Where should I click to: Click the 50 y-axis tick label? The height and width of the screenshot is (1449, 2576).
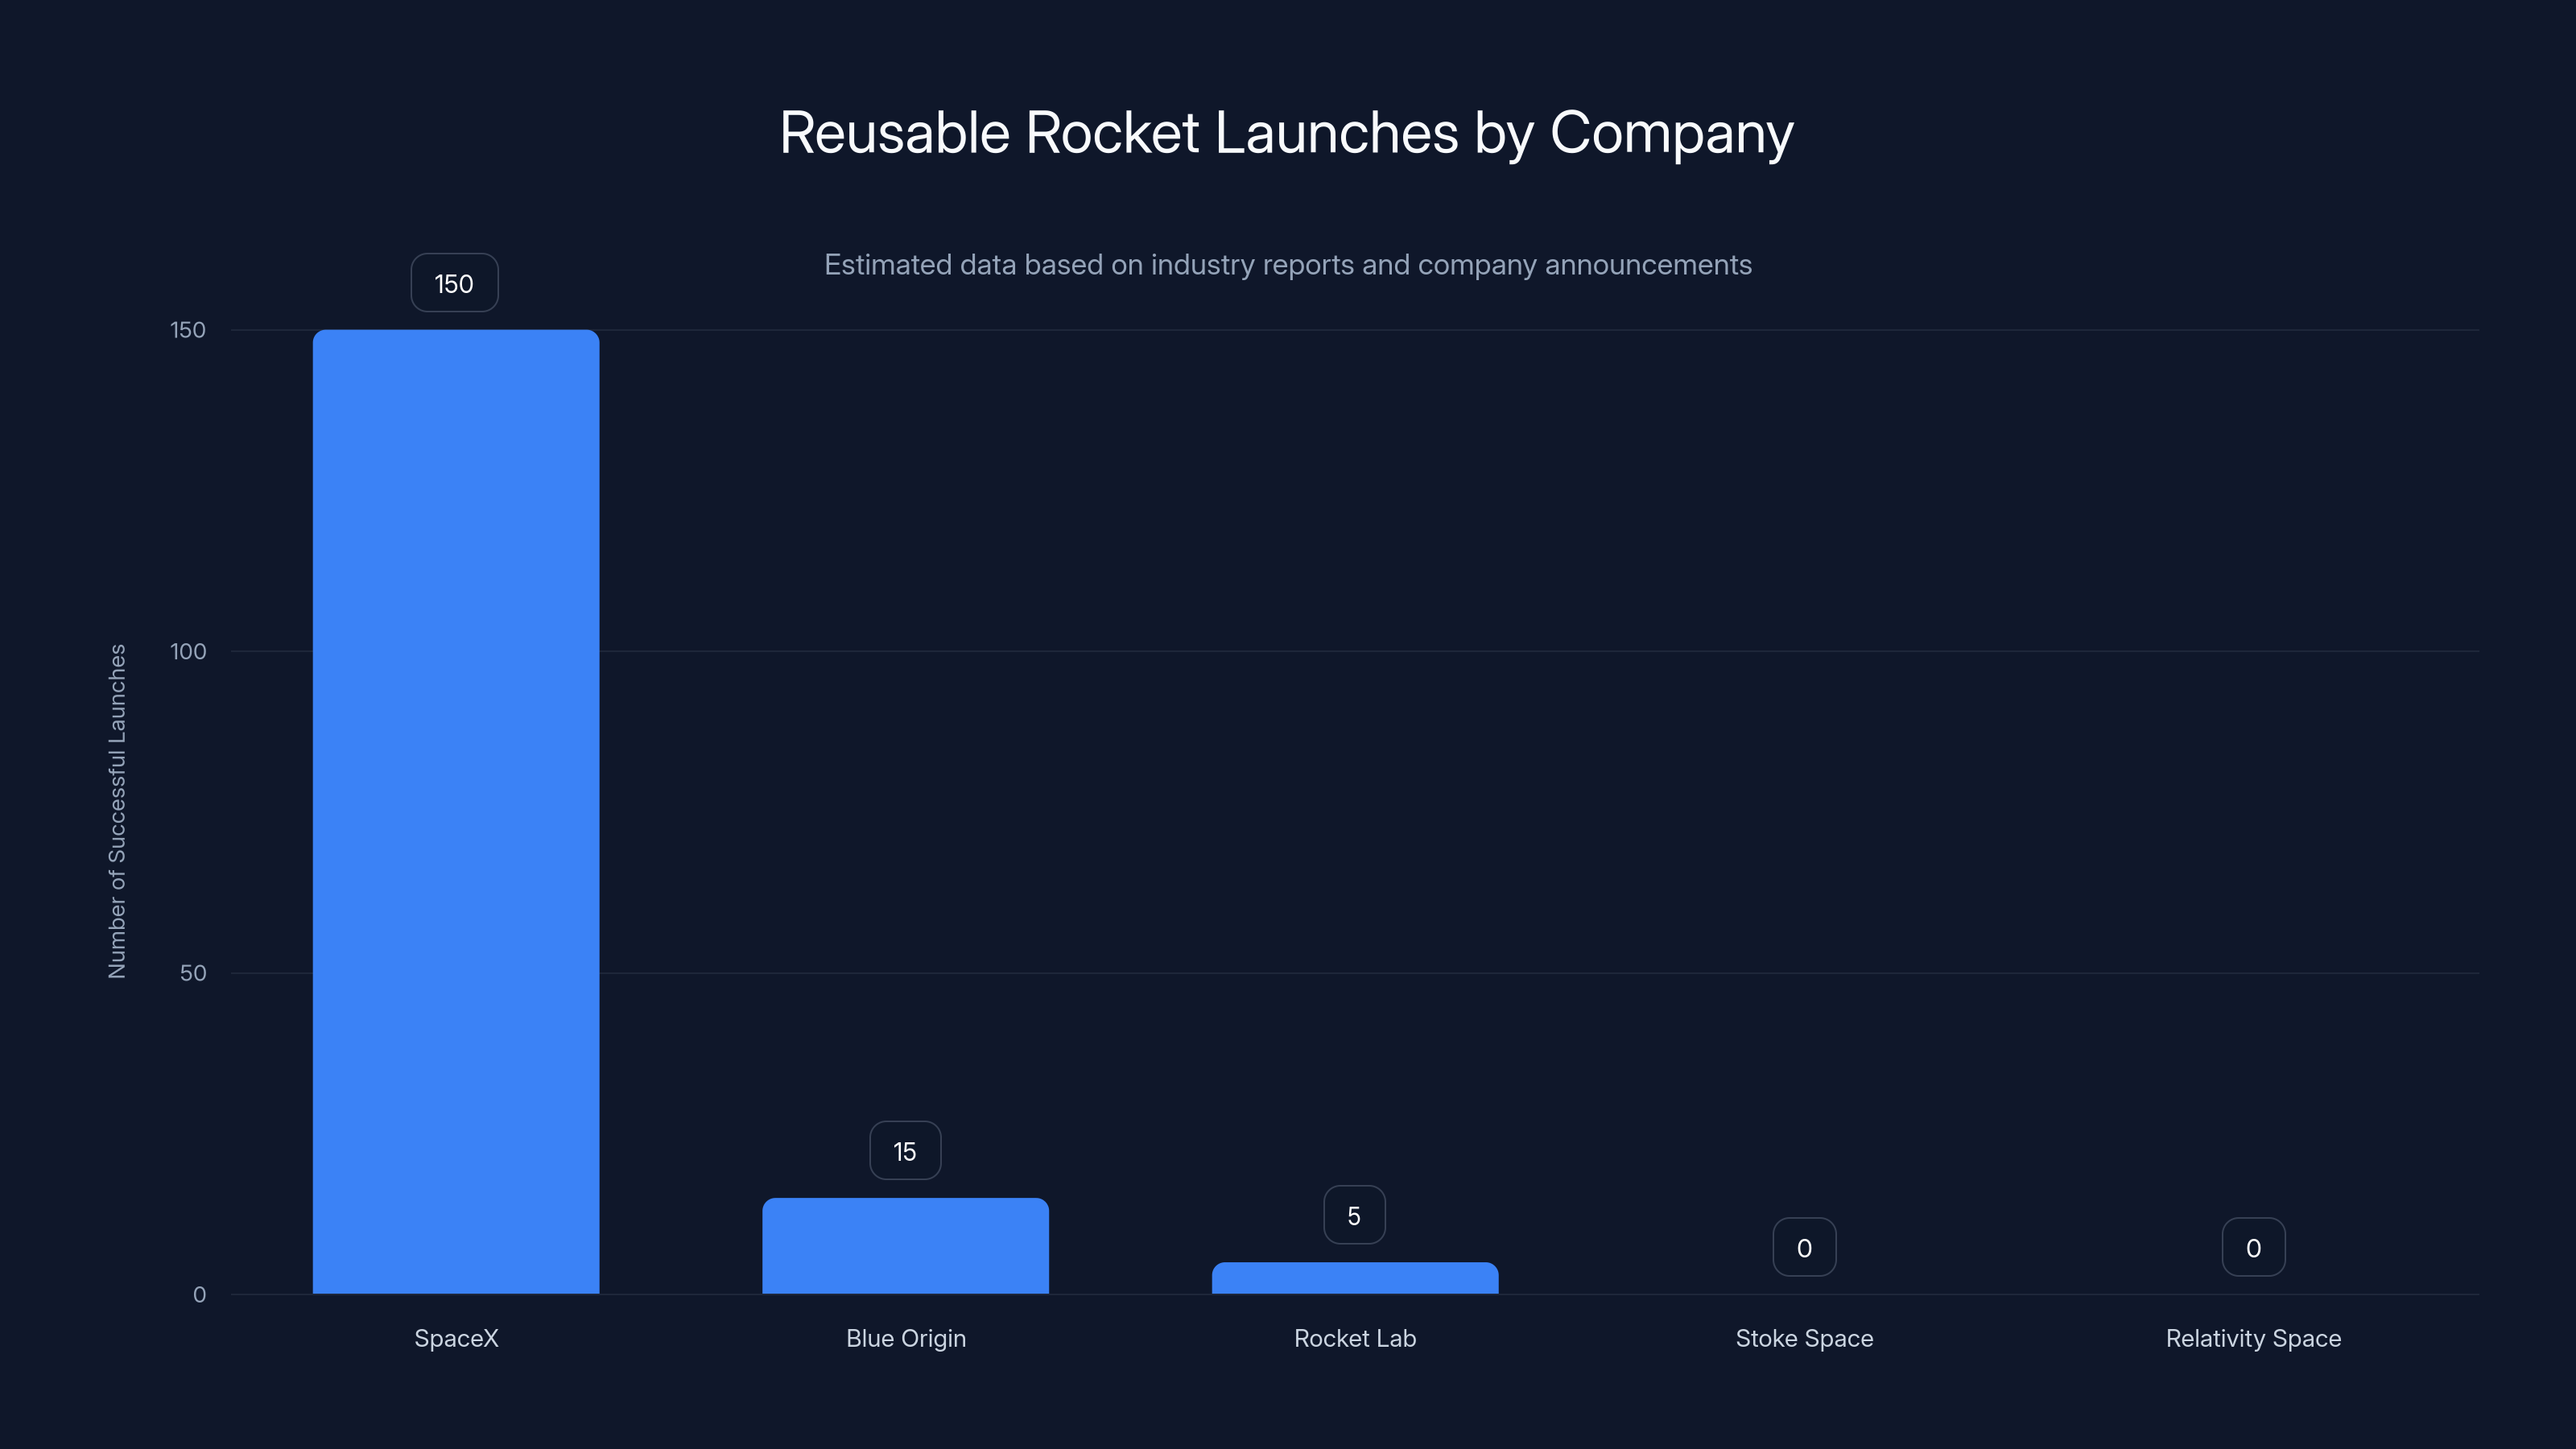[x=193, y=973]
